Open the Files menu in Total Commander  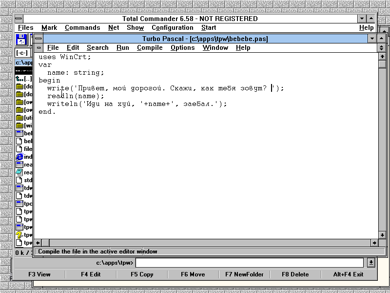pos(26,28)
